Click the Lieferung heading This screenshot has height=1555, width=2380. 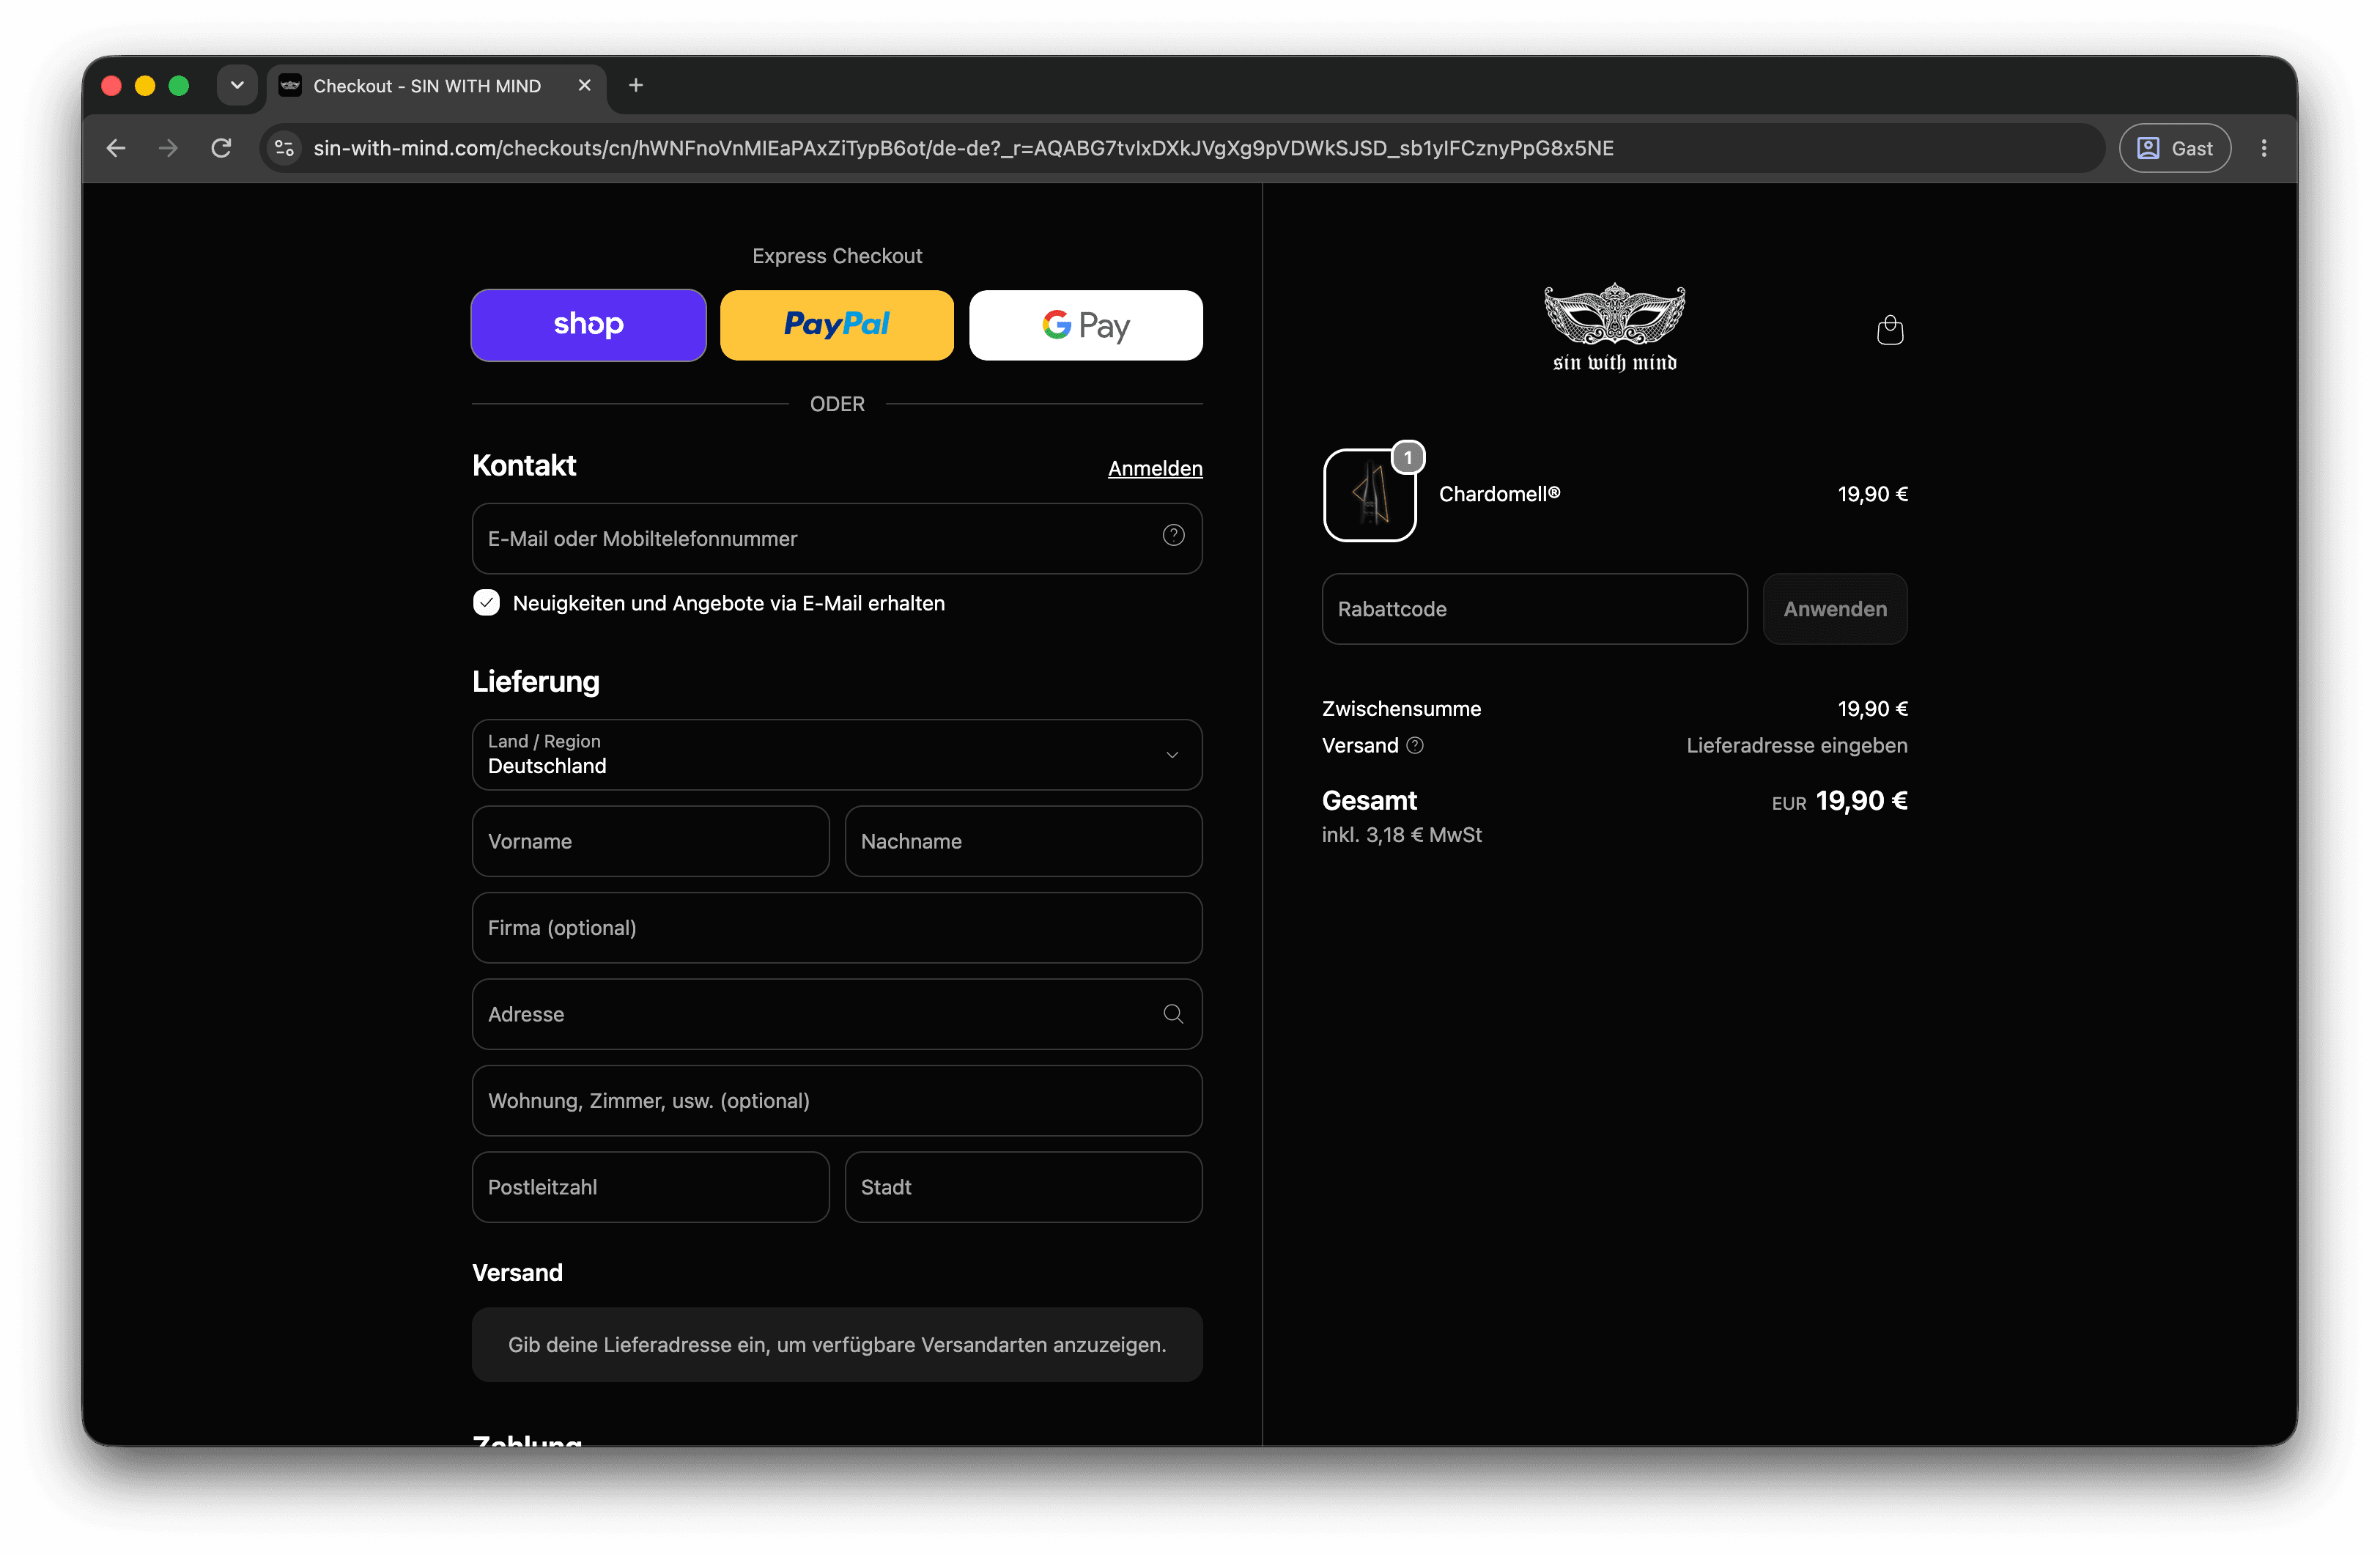click(x=536, y=682)
